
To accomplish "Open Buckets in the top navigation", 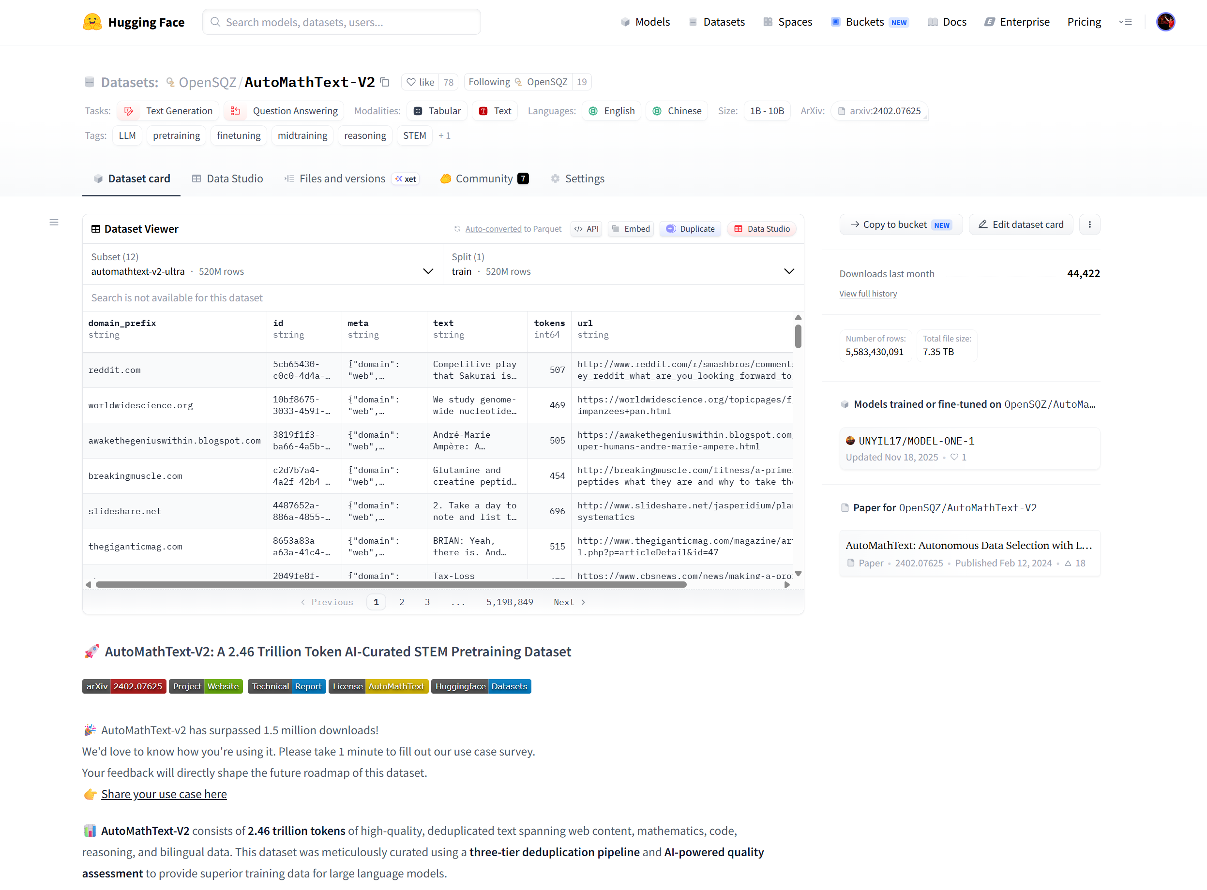I will (870, 22).
